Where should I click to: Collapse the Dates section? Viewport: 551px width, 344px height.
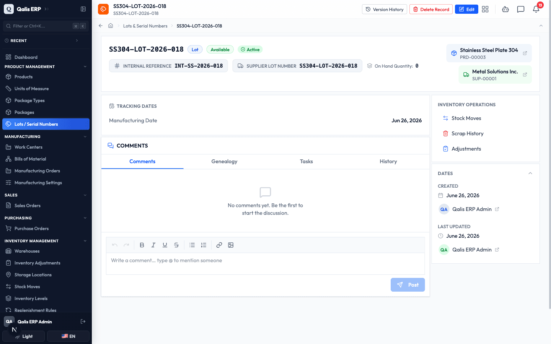click(x=530, y=173)
